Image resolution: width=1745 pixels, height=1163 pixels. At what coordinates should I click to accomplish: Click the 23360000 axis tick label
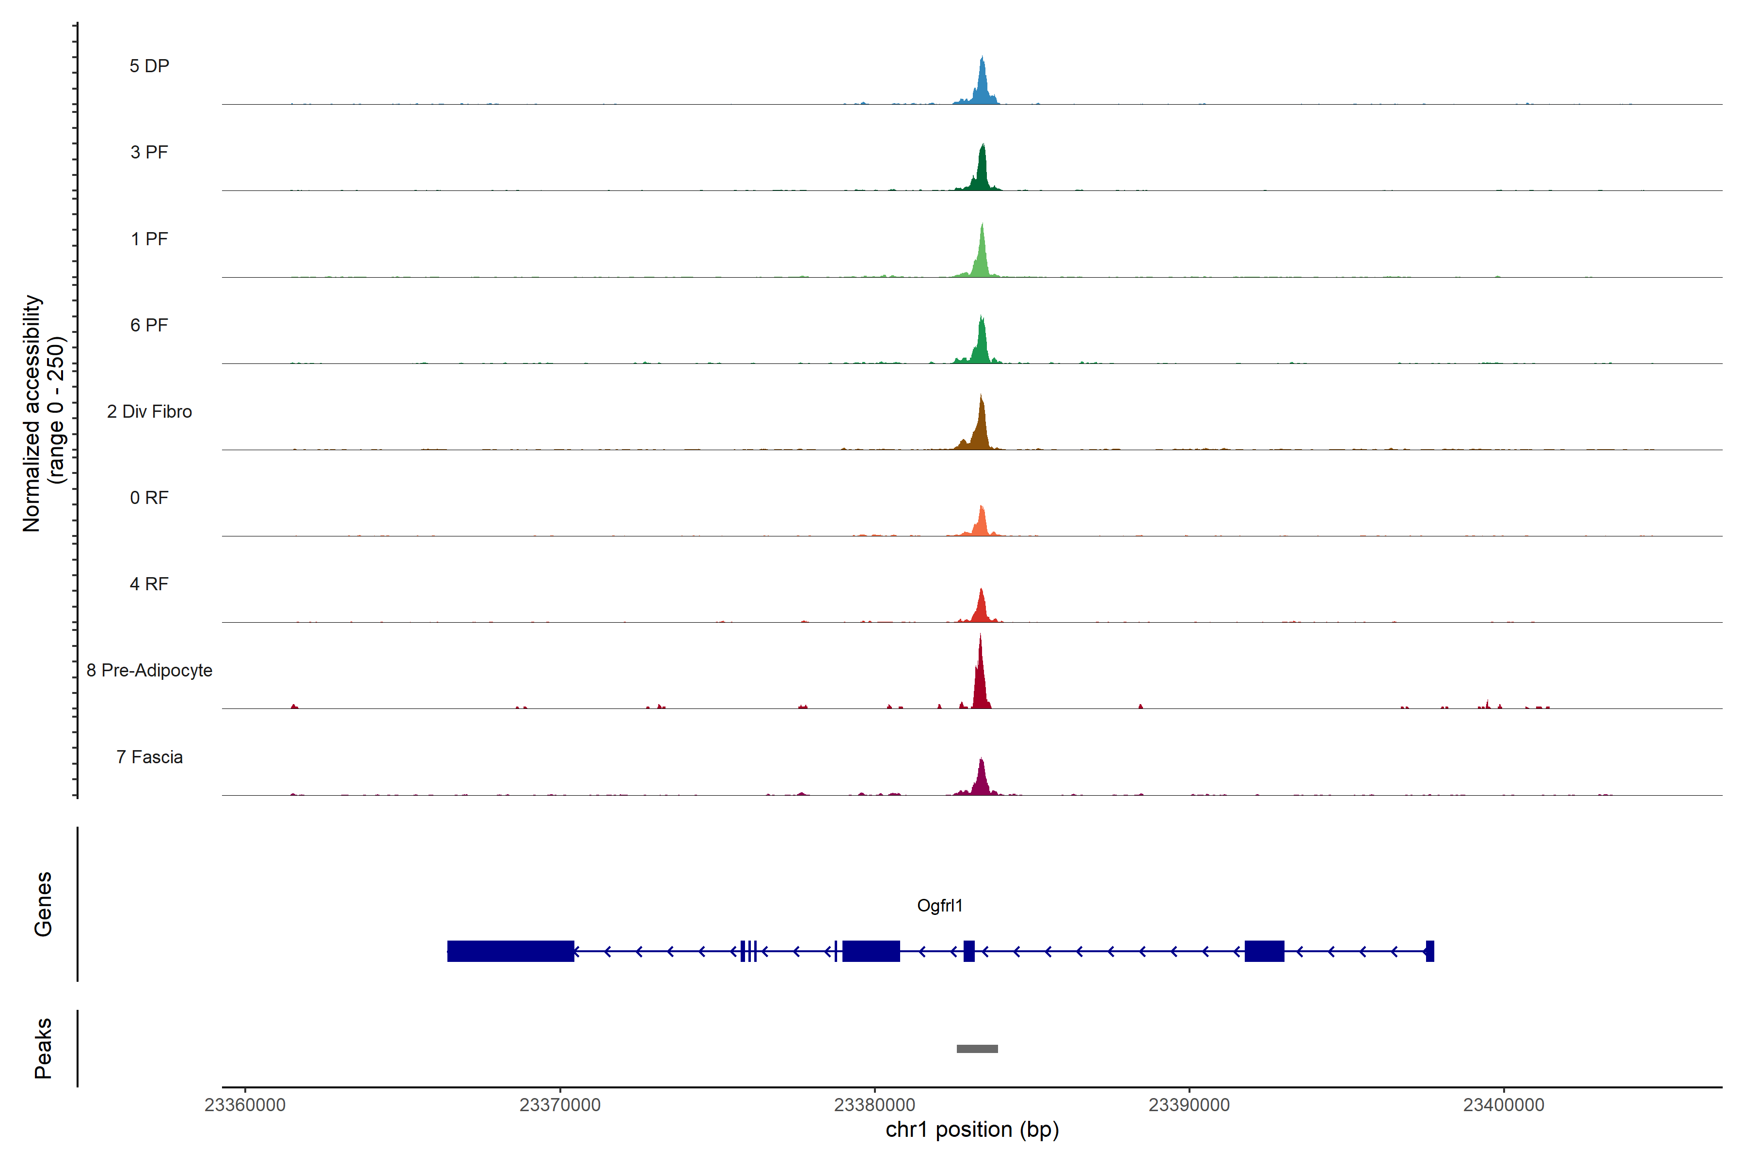click(245, 1105)
